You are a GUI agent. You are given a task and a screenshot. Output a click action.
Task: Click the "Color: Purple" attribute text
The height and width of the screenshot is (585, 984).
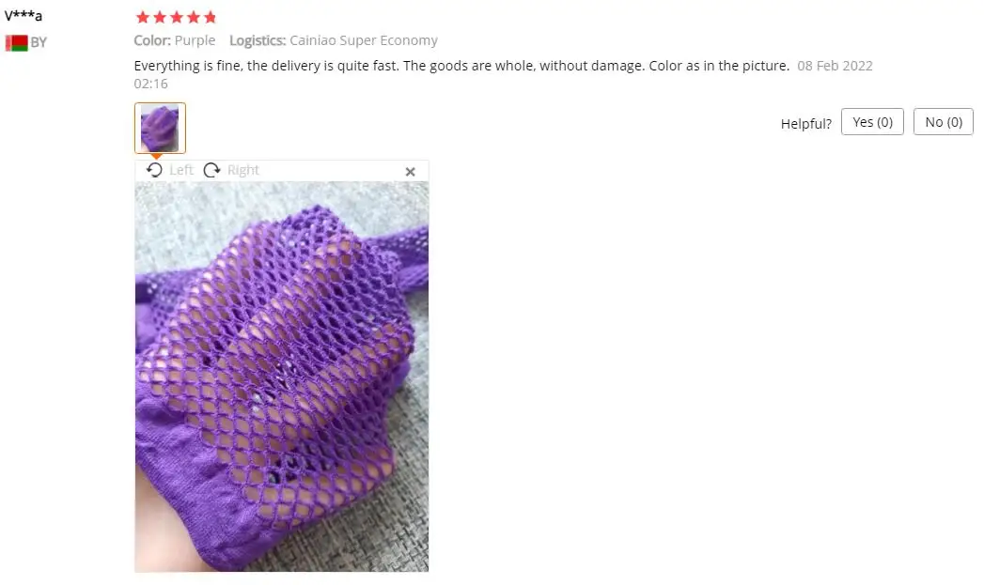[x=175, y=40]
